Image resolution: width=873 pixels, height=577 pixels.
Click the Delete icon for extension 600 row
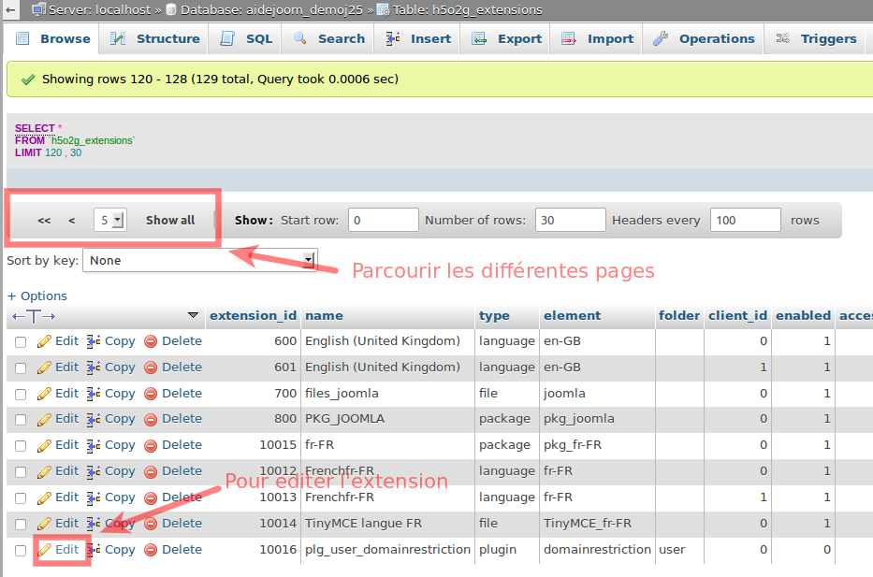(x=151, y=341)
